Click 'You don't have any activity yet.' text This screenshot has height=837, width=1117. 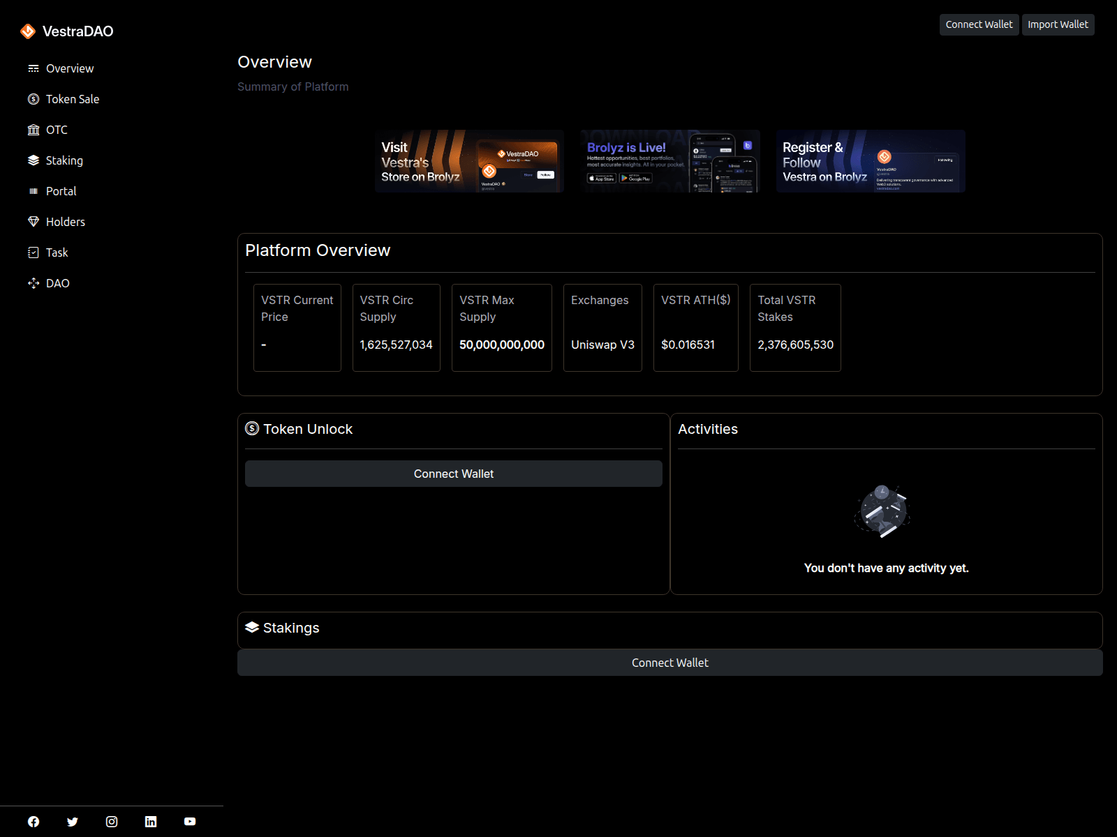[887, 568]
